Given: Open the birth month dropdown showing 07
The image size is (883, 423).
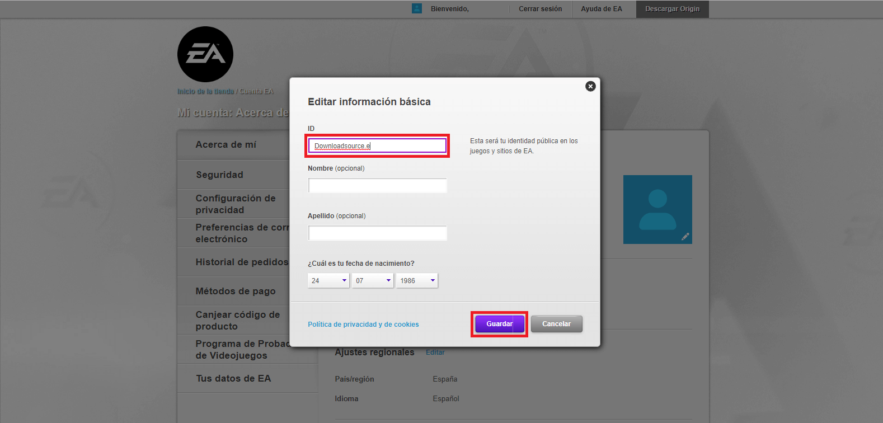Looking at the screenshot, I should tap(373, 280).
